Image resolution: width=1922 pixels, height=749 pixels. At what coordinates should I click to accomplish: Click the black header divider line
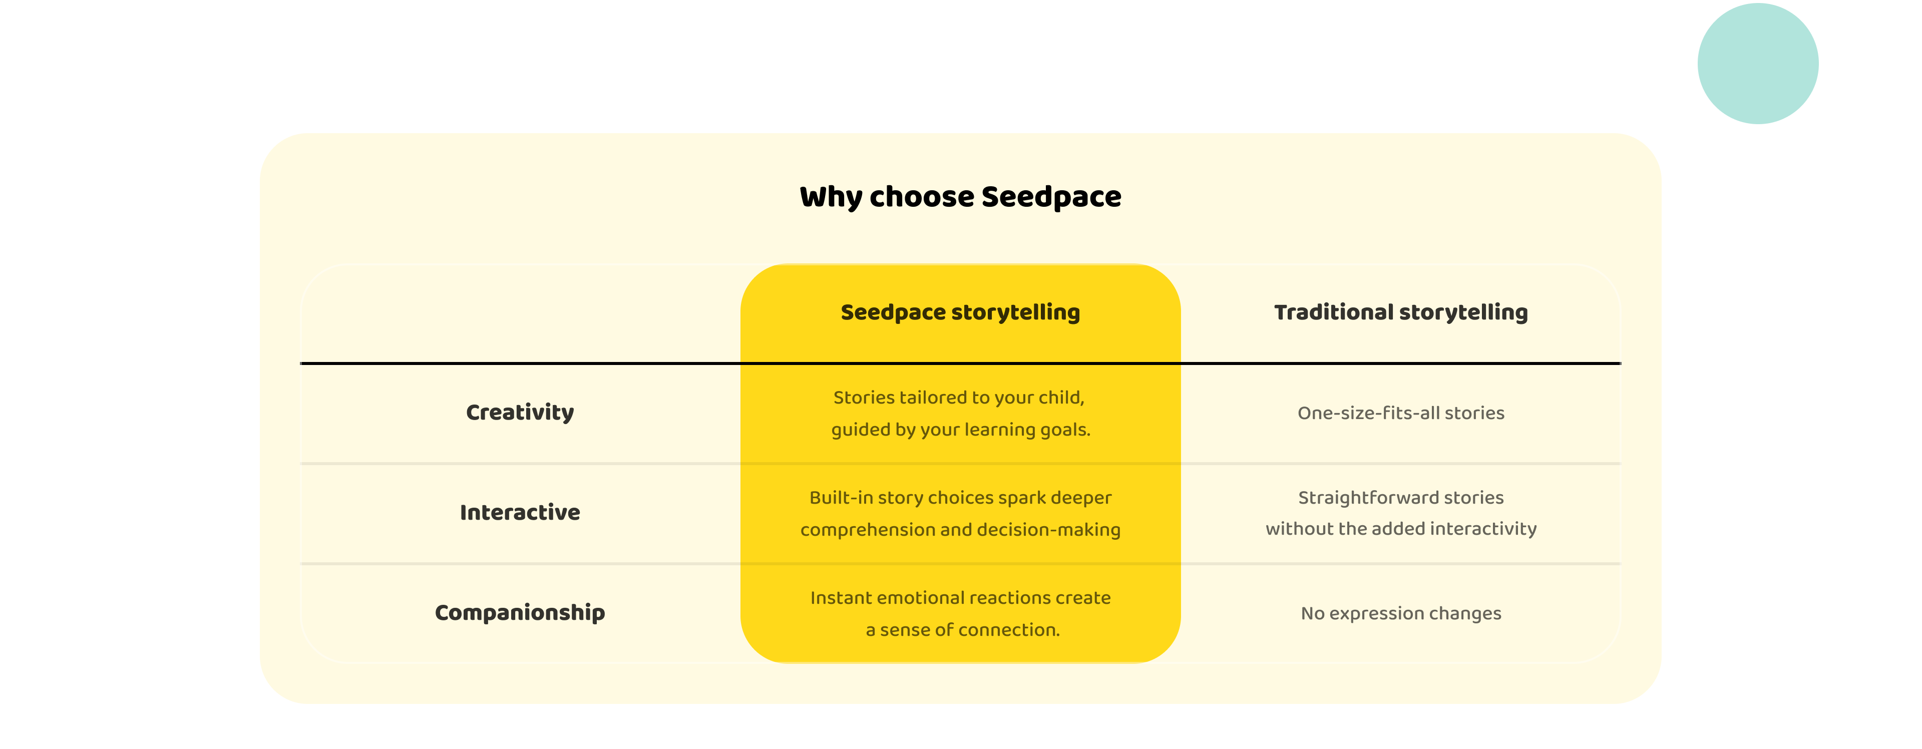[522, 363]
